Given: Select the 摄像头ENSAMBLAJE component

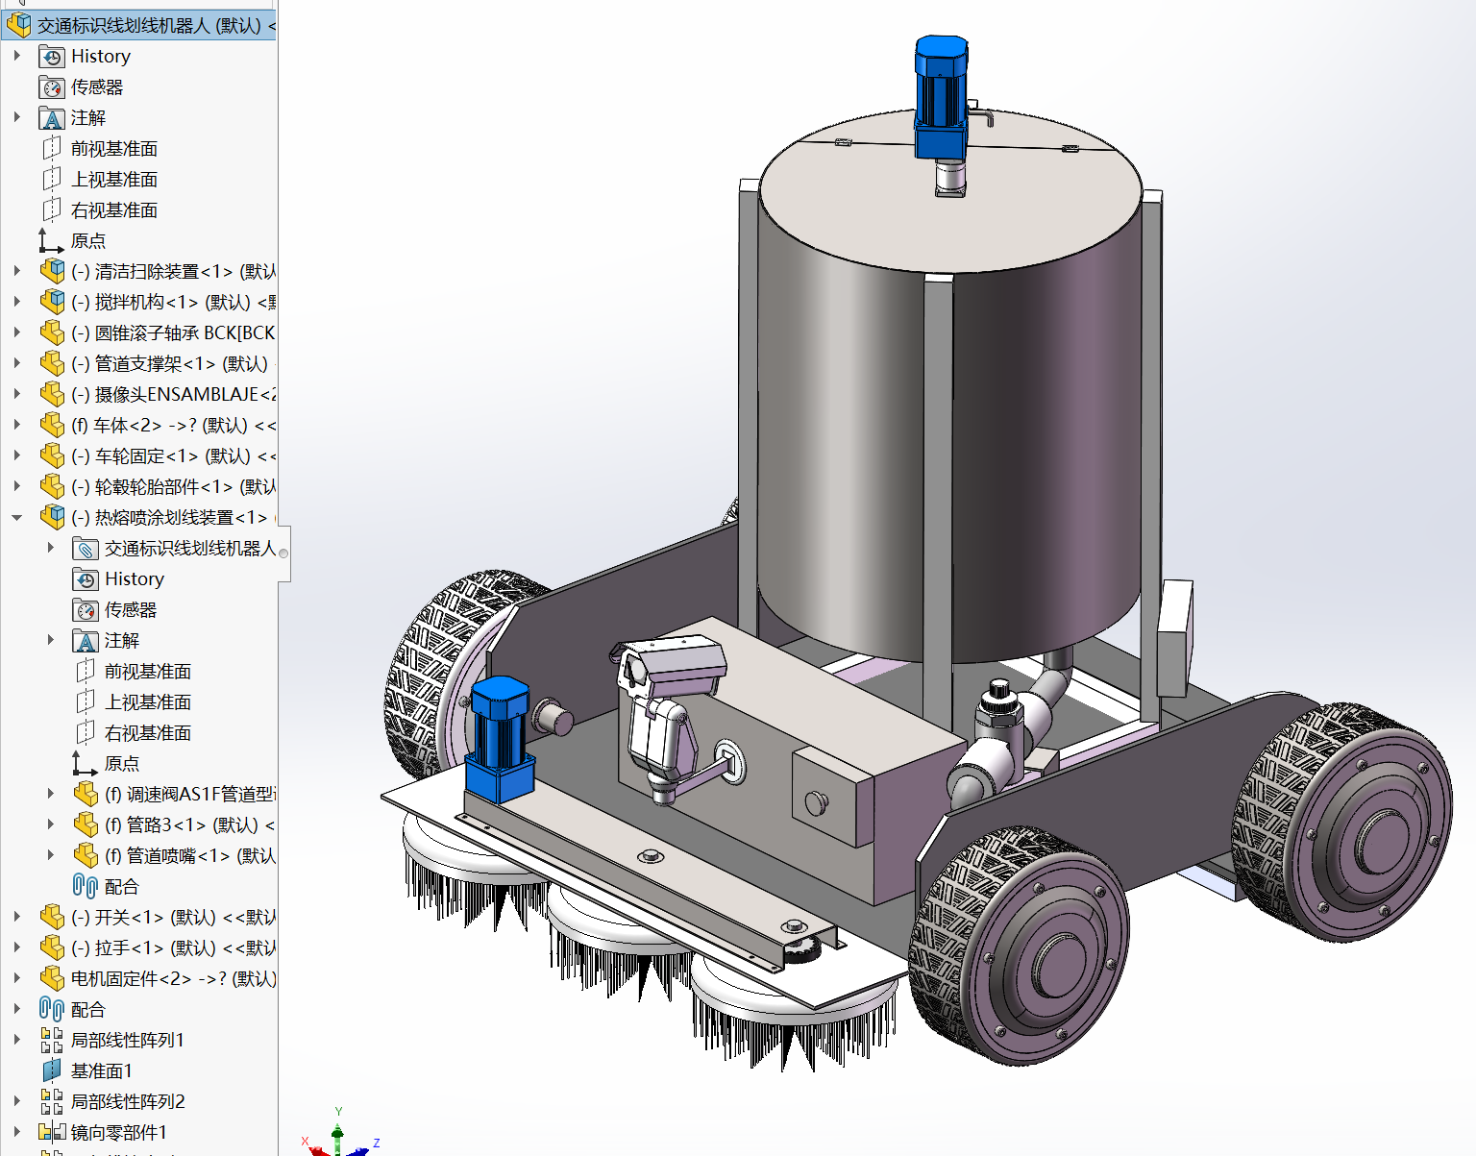Looking at the screenshot, I should 173,394.
